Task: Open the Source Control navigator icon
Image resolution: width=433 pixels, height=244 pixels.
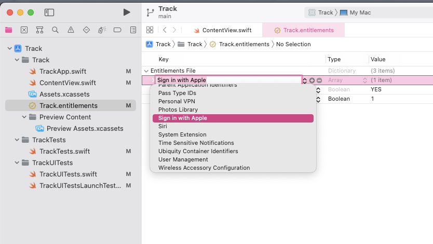Action: (24, 30)
